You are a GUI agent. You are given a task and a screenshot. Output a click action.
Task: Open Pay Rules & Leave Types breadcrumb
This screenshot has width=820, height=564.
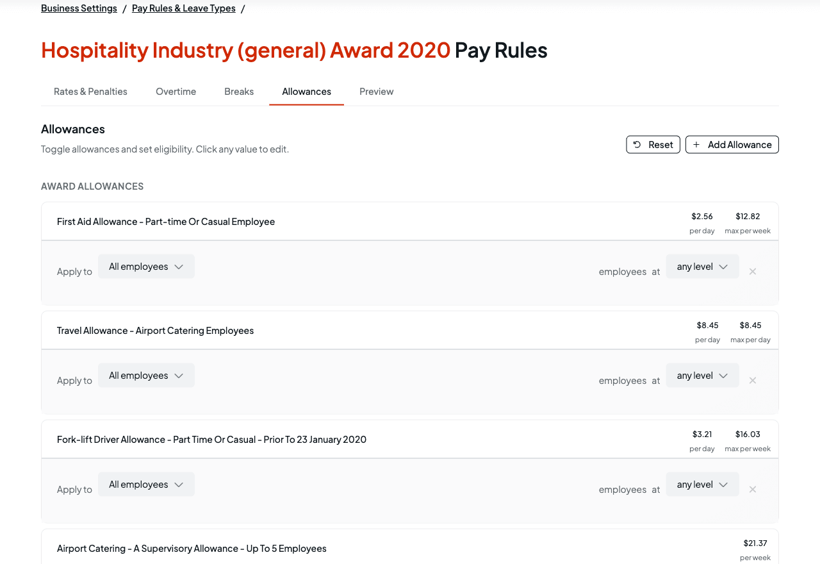click(x=183, y=8)
